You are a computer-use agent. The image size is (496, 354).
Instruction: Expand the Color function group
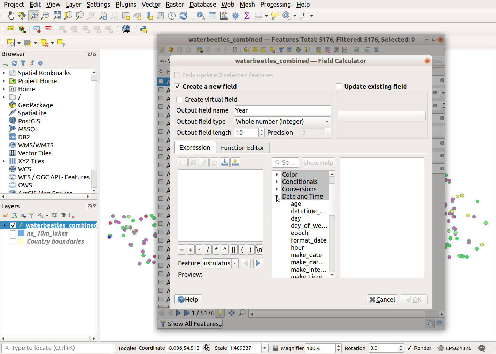click(277, 174)
